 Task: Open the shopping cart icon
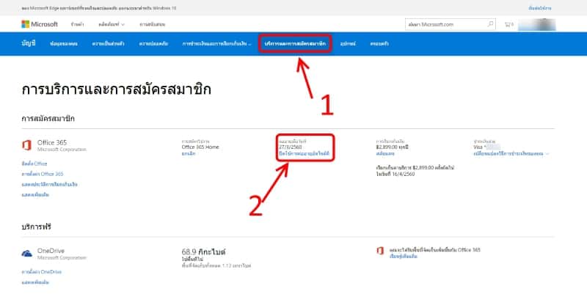click(x=508, y=25)
